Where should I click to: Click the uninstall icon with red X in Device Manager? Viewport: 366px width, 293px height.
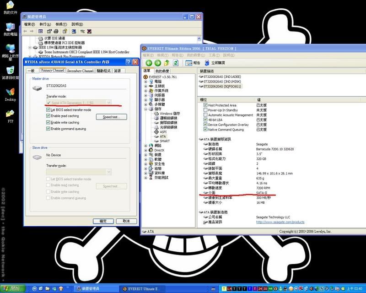tap(89, 31)
